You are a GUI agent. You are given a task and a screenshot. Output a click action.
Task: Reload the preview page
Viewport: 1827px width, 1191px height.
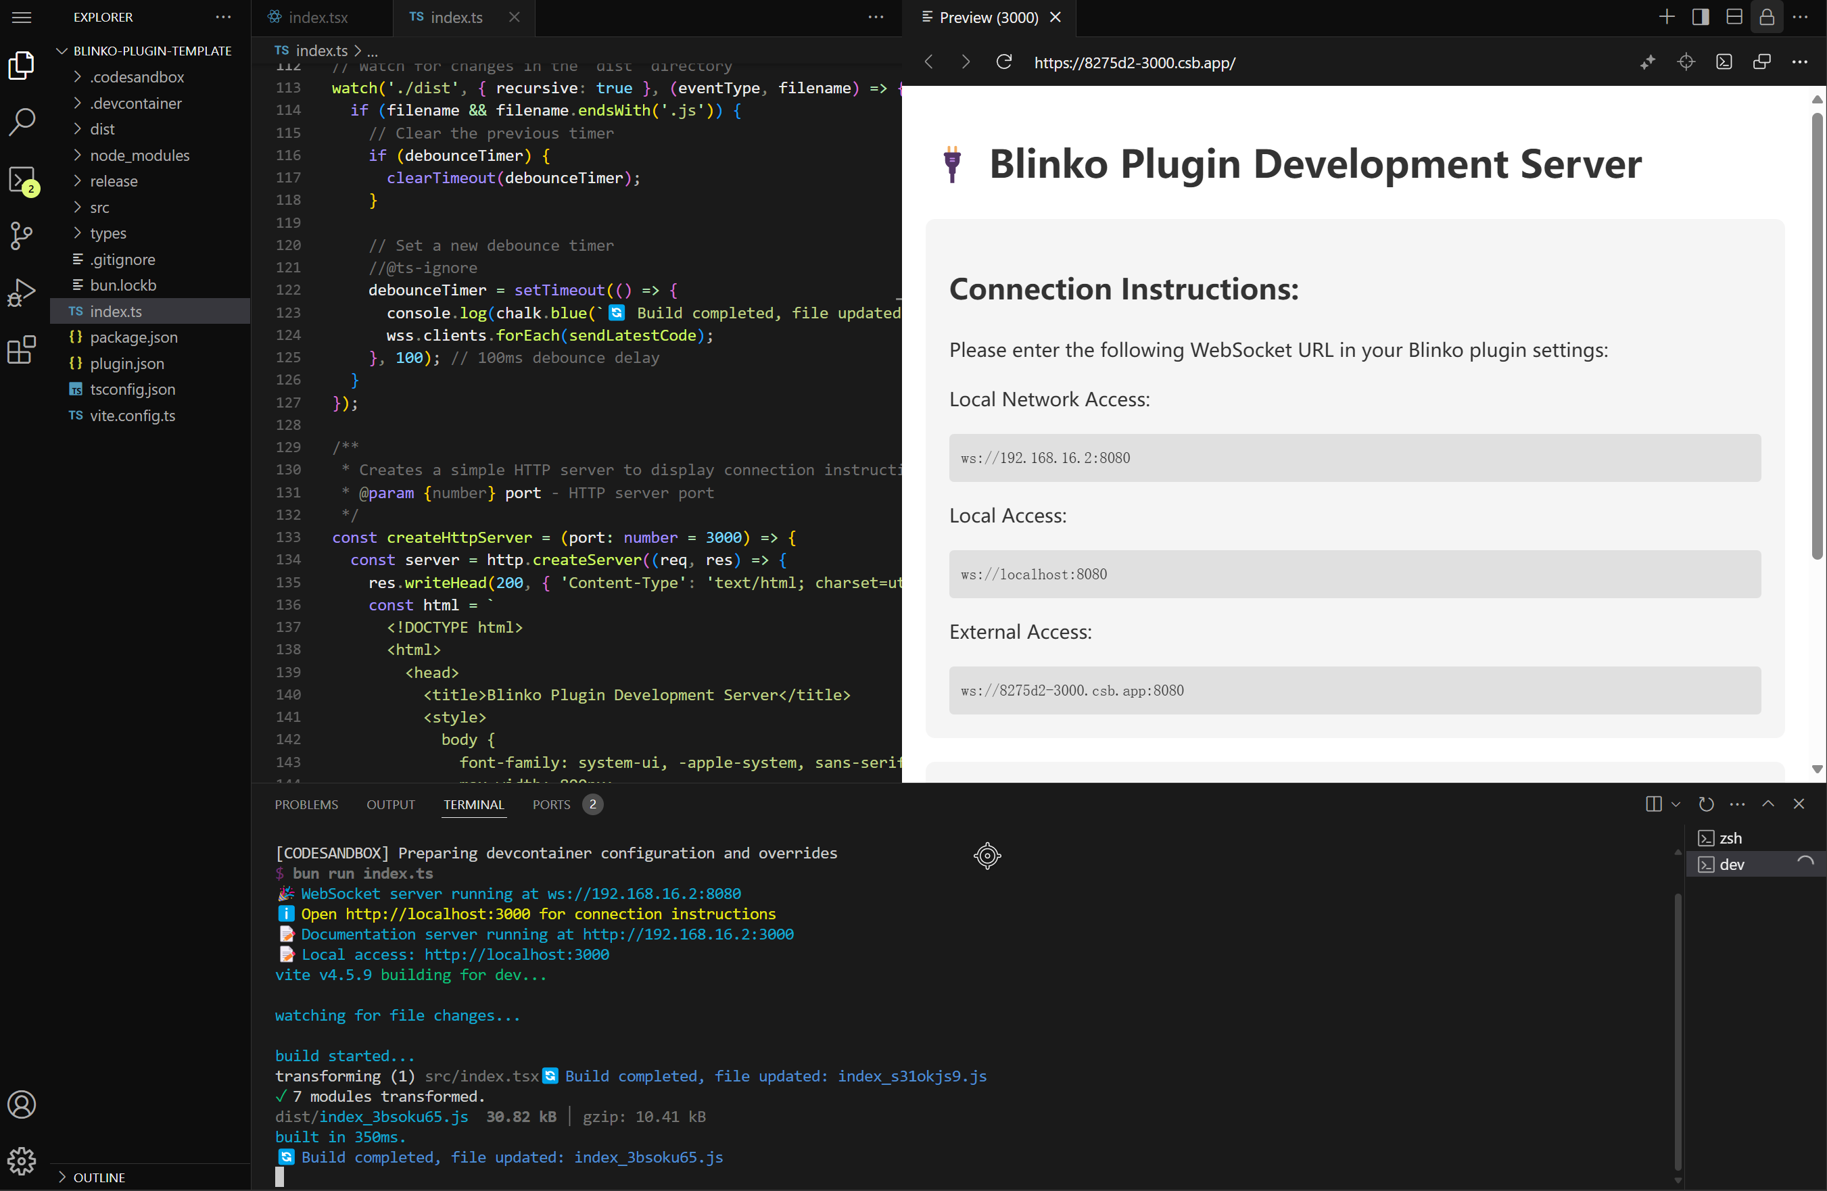[1004, 62]
